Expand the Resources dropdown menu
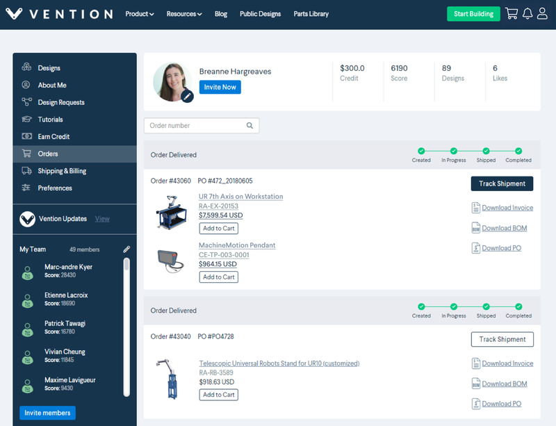556x426 pixels. point(184,14)
